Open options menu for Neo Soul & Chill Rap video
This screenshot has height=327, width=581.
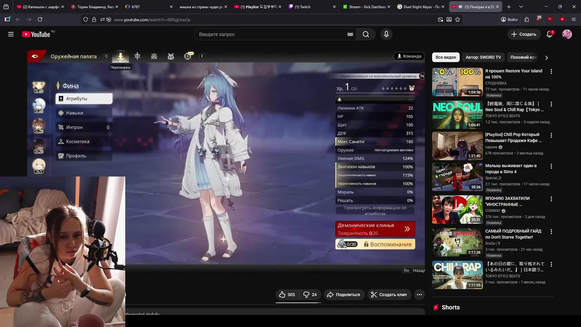551,104
